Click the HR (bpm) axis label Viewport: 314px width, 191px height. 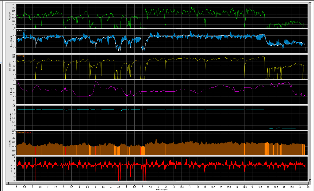coord(10,92)
